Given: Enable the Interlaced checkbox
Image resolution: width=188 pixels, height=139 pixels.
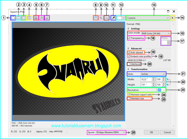Looking at the screenshot, I should click(129, 64).
